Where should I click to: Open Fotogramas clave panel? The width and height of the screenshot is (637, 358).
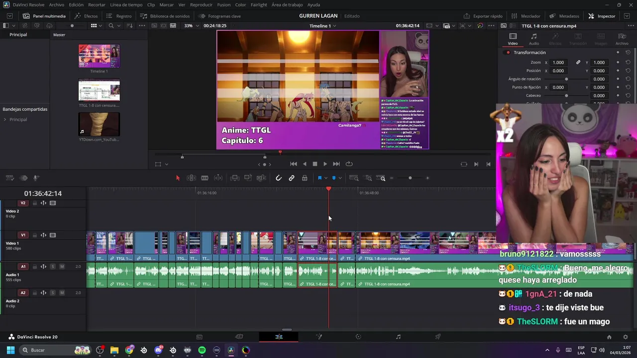coord(219,16)
